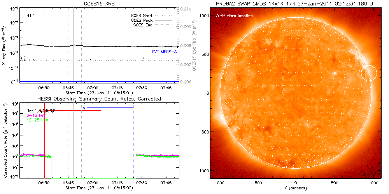
Task: Click the AIA flare location legend circle
Action: point(217,16)
